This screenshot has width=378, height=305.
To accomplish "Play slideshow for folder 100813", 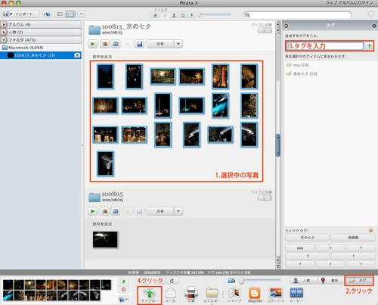I will [x=93, y=44].
